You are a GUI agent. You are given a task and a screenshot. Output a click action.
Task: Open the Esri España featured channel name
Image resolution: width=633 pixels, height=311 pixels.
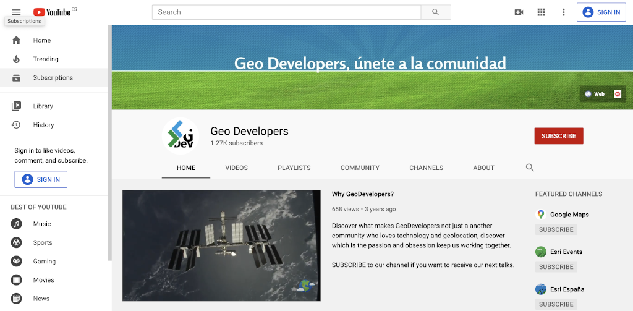tap(567, 289)
